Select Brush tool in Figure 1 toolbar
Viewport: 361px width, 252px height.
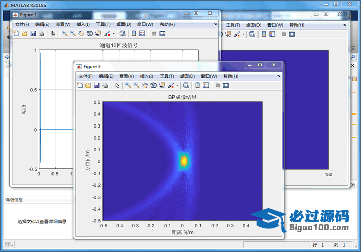[x=107, y=34]
